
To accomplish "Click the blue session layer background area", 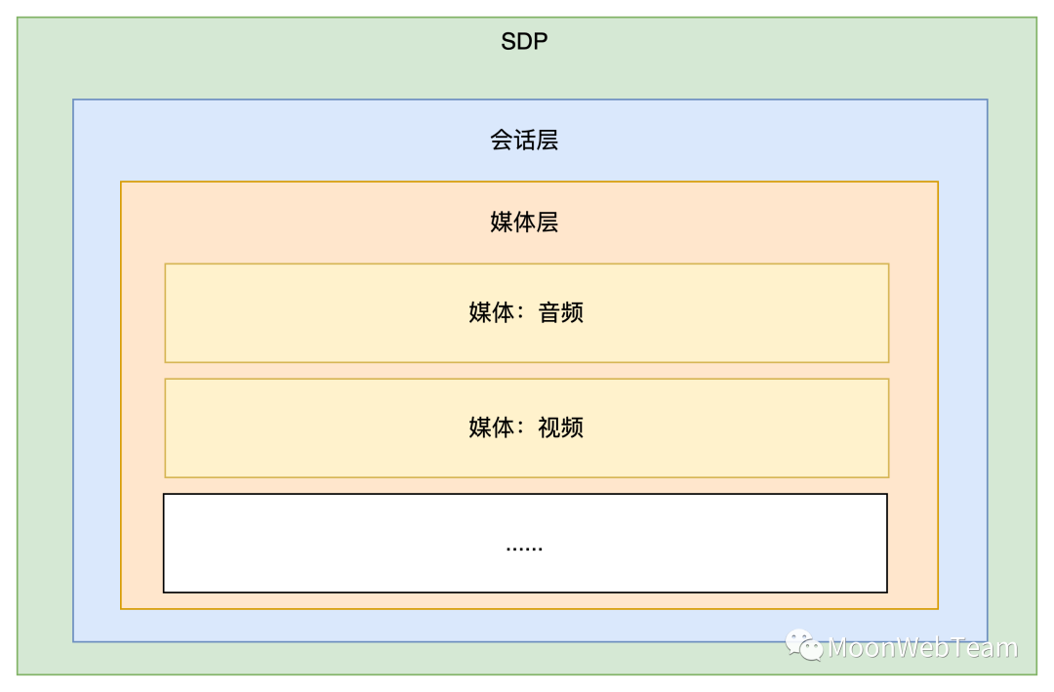I will pos(96,390).
